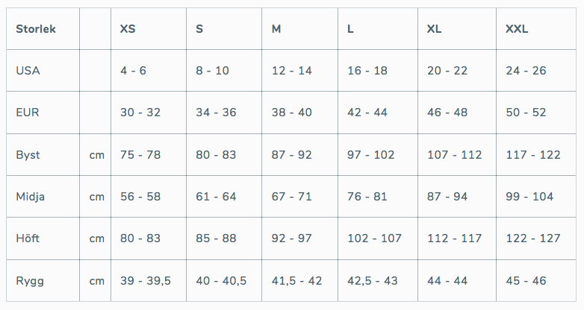
Task: Select the XL column header
Action: tap(457, 28)
